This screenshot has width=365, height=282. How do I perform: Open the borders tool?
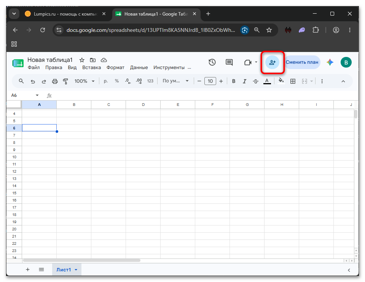click(x=293, y=81)
